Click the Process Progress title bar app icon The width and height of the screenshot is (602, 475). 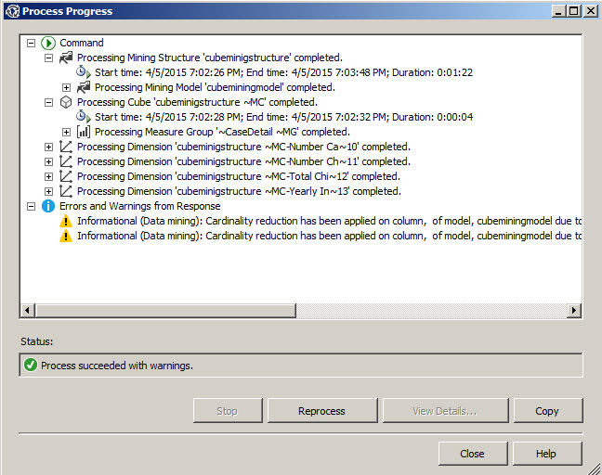coord(12,11)
